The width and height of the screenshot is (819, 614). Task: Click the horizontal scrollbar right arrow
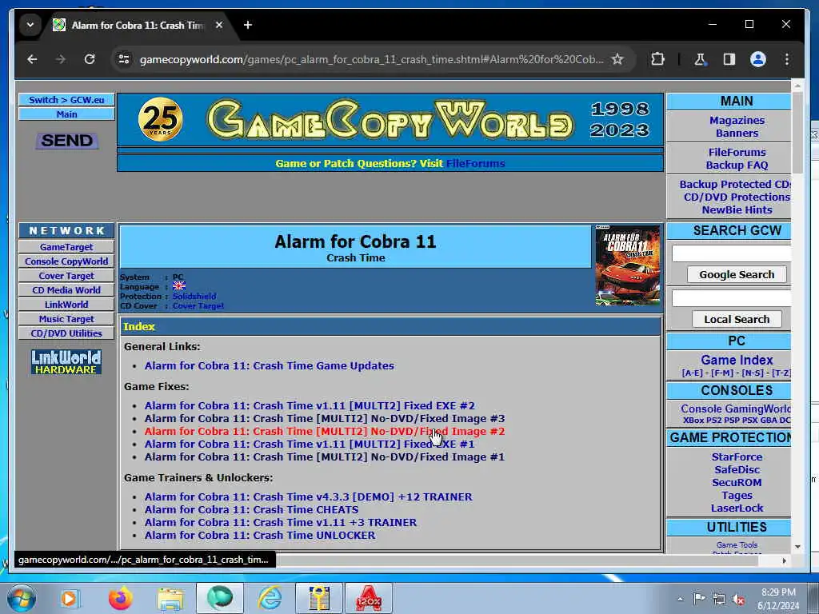(784, 560)
